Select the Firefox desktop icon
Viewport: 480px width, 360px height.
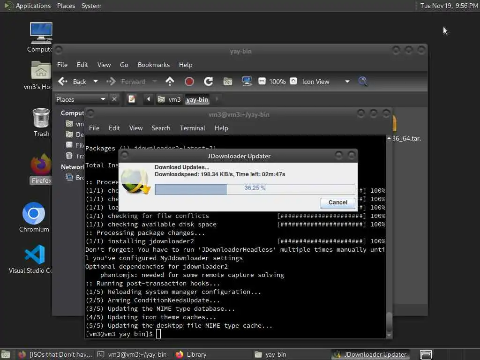pos(41,169)
